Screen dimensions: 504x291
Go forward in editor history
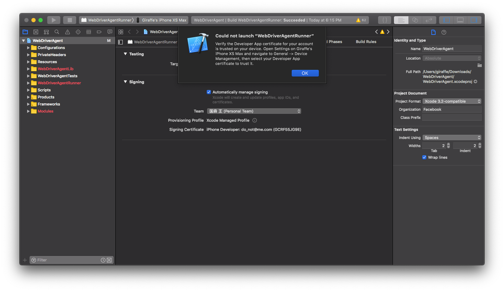[137, 32]
